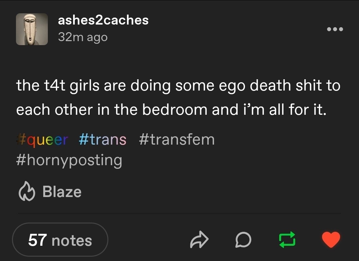The image size is (359, 261).
Task: Click the word notes in the notes pill
Action: [72, 241]
